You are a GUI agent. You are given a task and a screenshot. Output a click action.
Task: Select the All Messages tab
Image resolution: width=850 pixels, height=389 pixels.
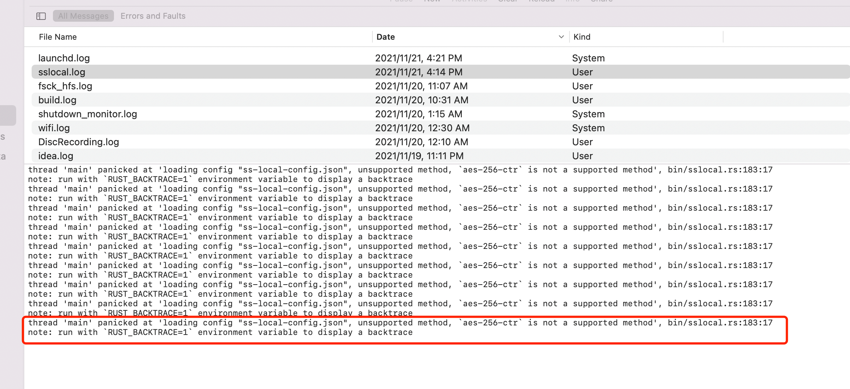point(83,16)
